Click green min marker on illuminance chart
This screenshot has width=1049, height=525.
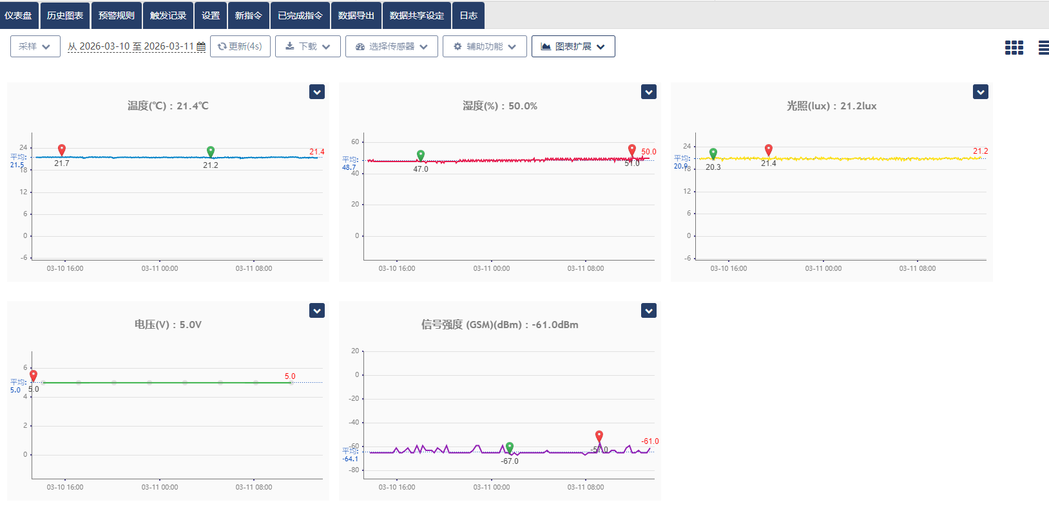click(713, 153)
